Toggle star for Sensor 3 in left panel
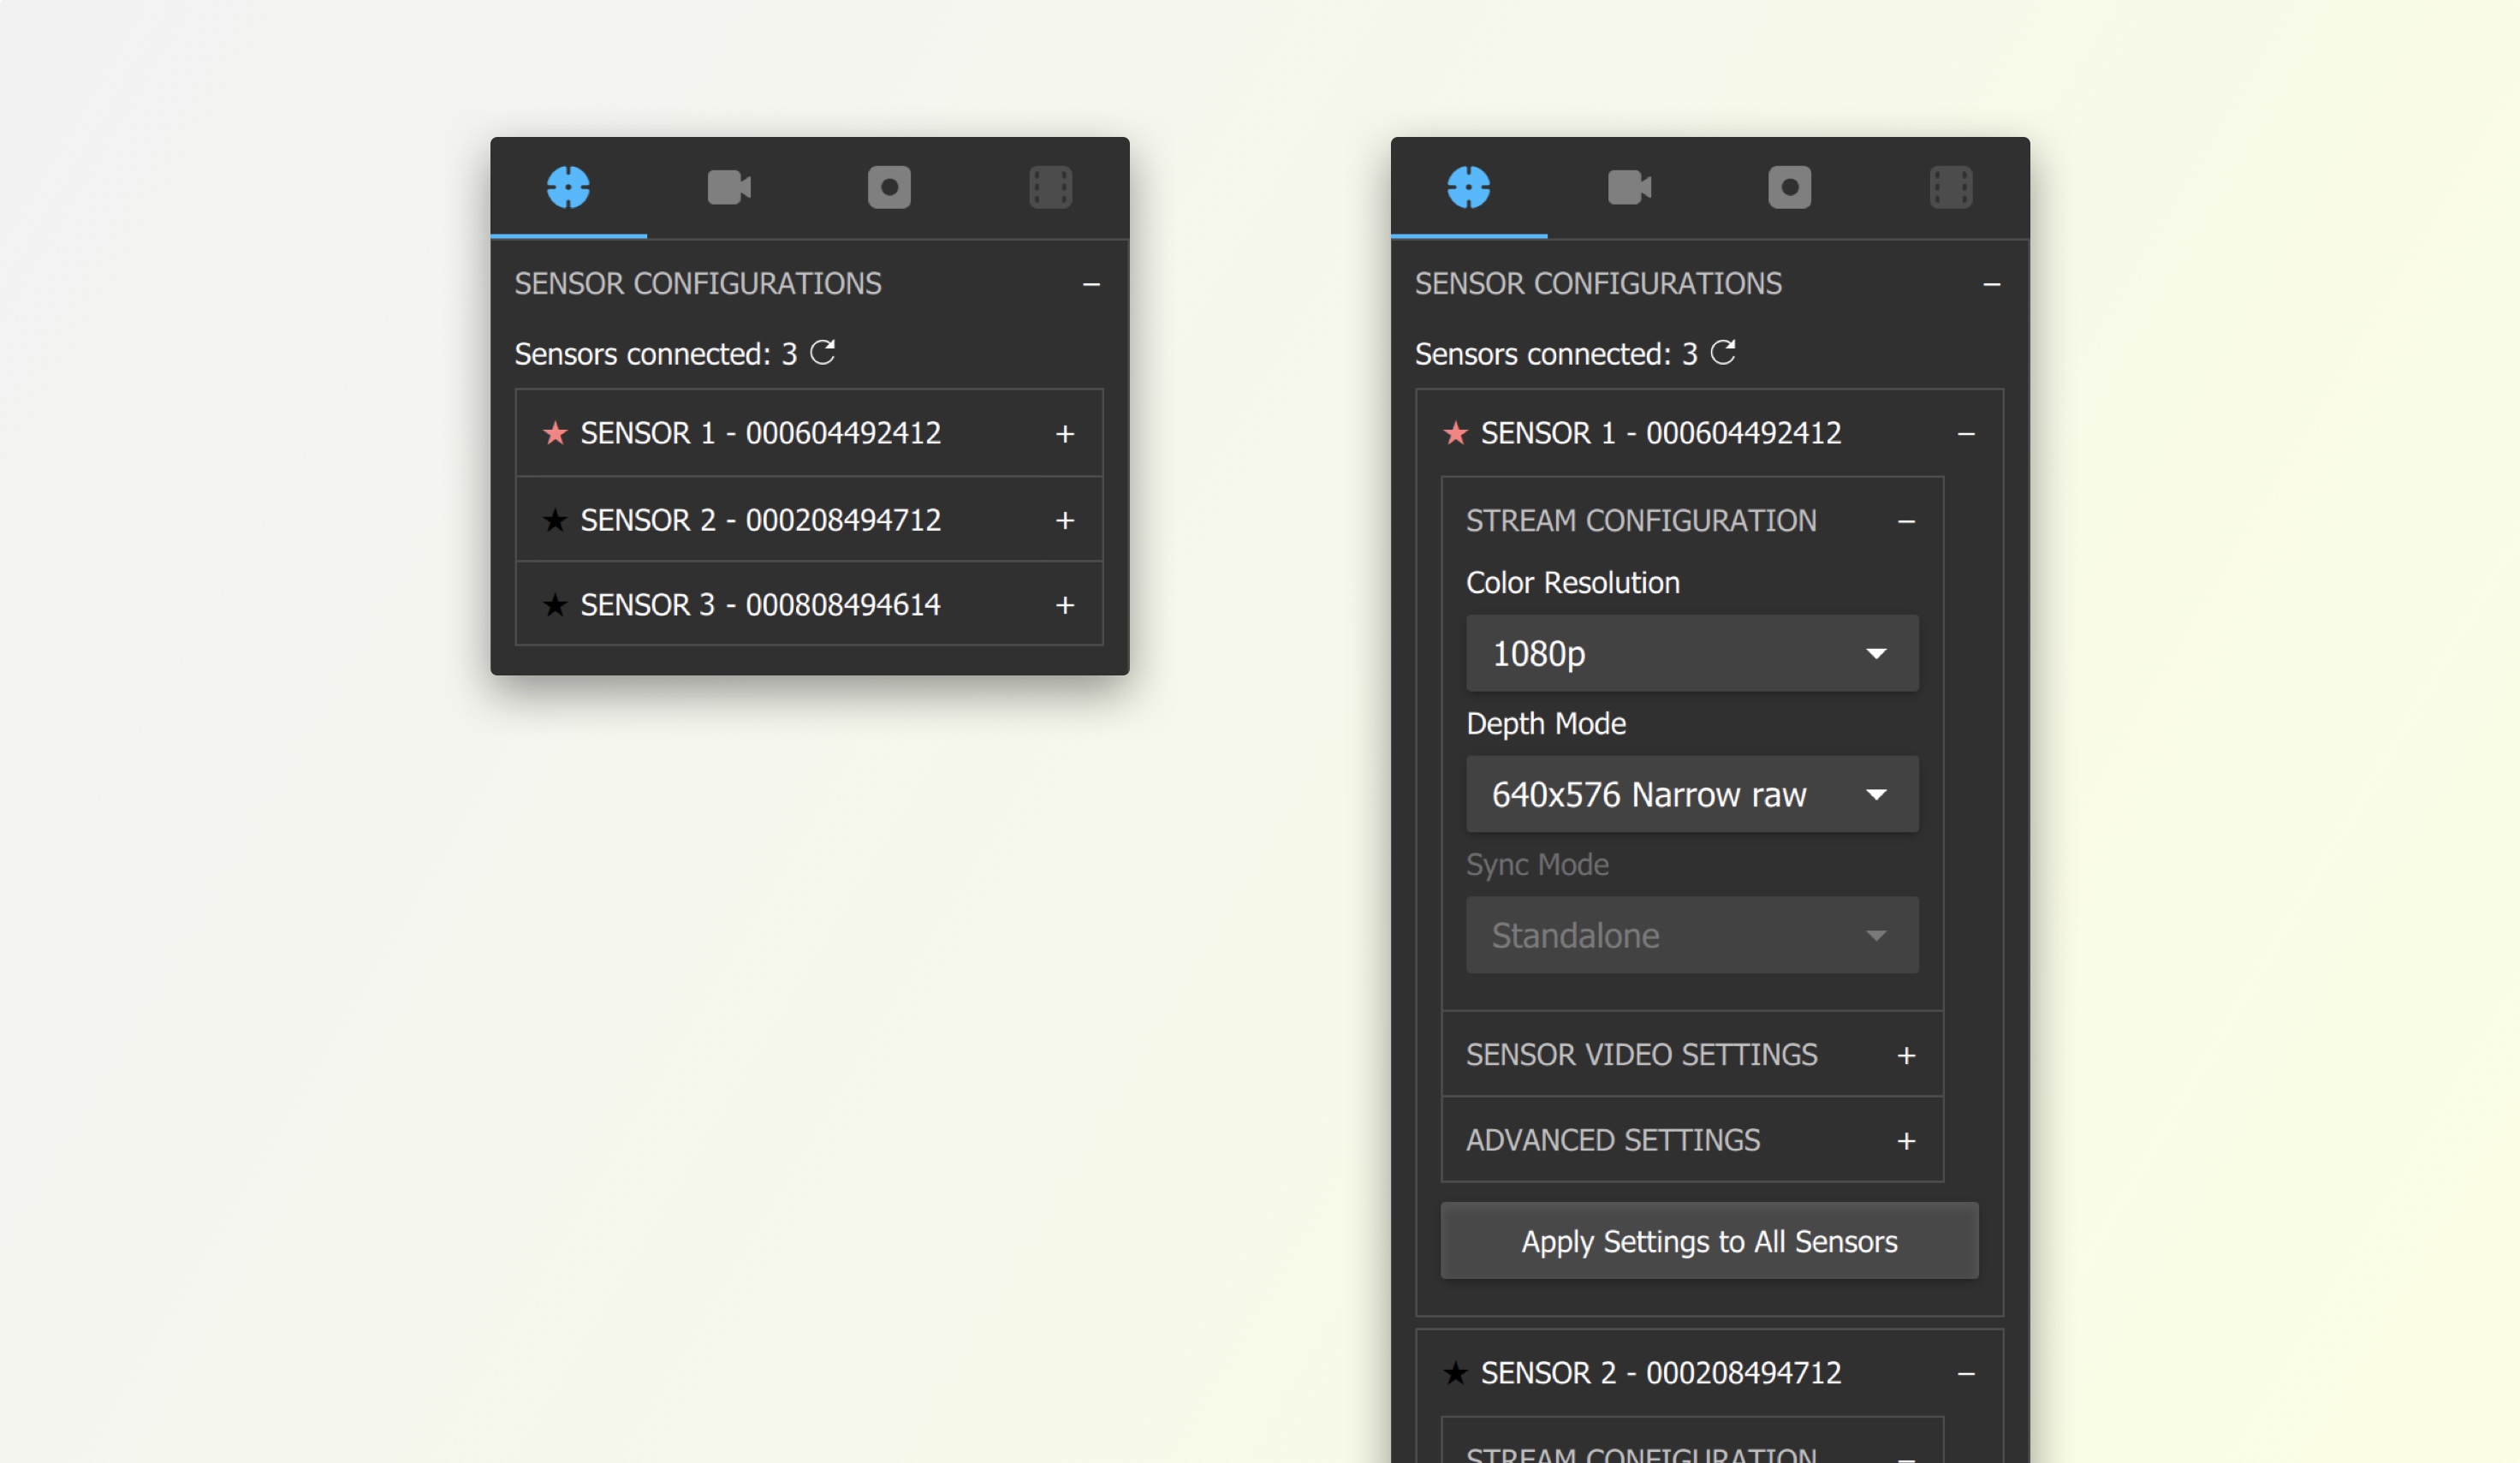This screenshot has width=2520, height=1463. click(x=555, y=605)
